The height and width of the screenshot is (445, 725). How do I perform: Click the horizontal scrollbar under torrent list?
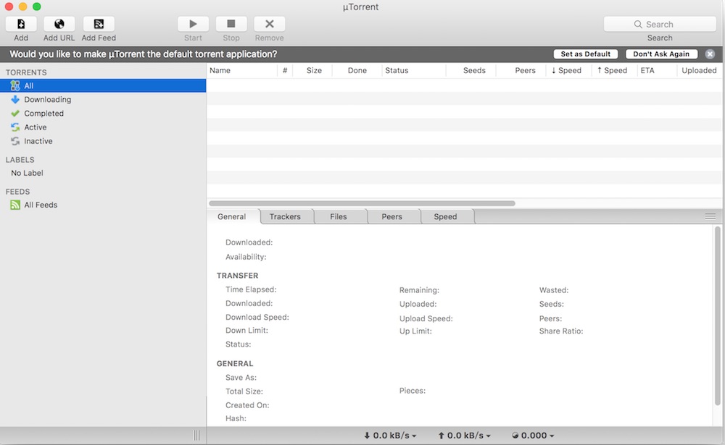[362, 204]
